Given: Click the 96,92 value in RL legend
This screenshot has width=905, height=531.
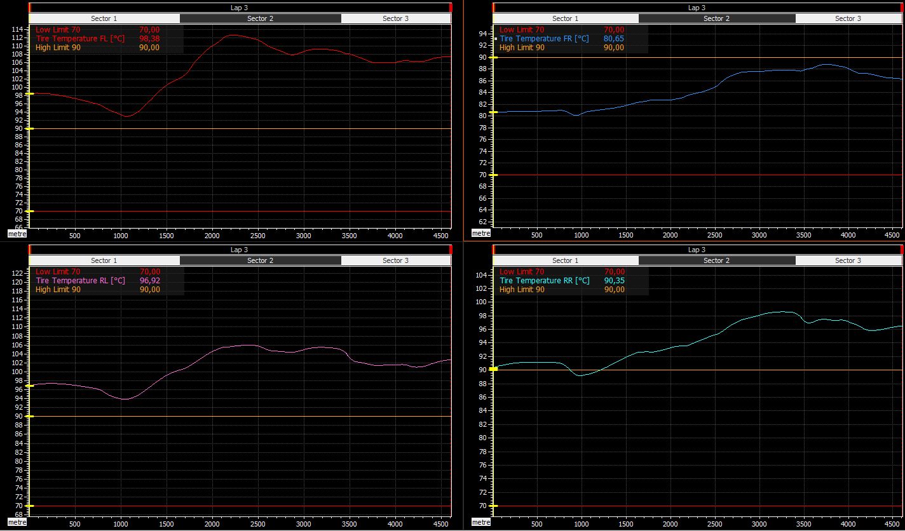Looking at the screenshot, I should (x=149, y=281).
